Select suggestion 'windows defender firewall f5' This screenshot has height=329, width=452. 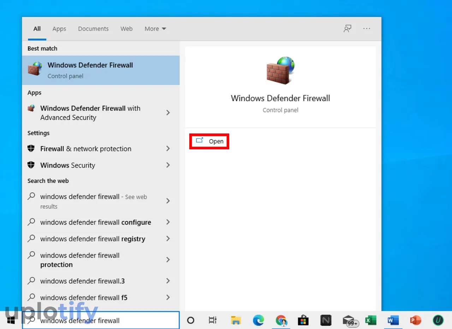click(84, 298)
